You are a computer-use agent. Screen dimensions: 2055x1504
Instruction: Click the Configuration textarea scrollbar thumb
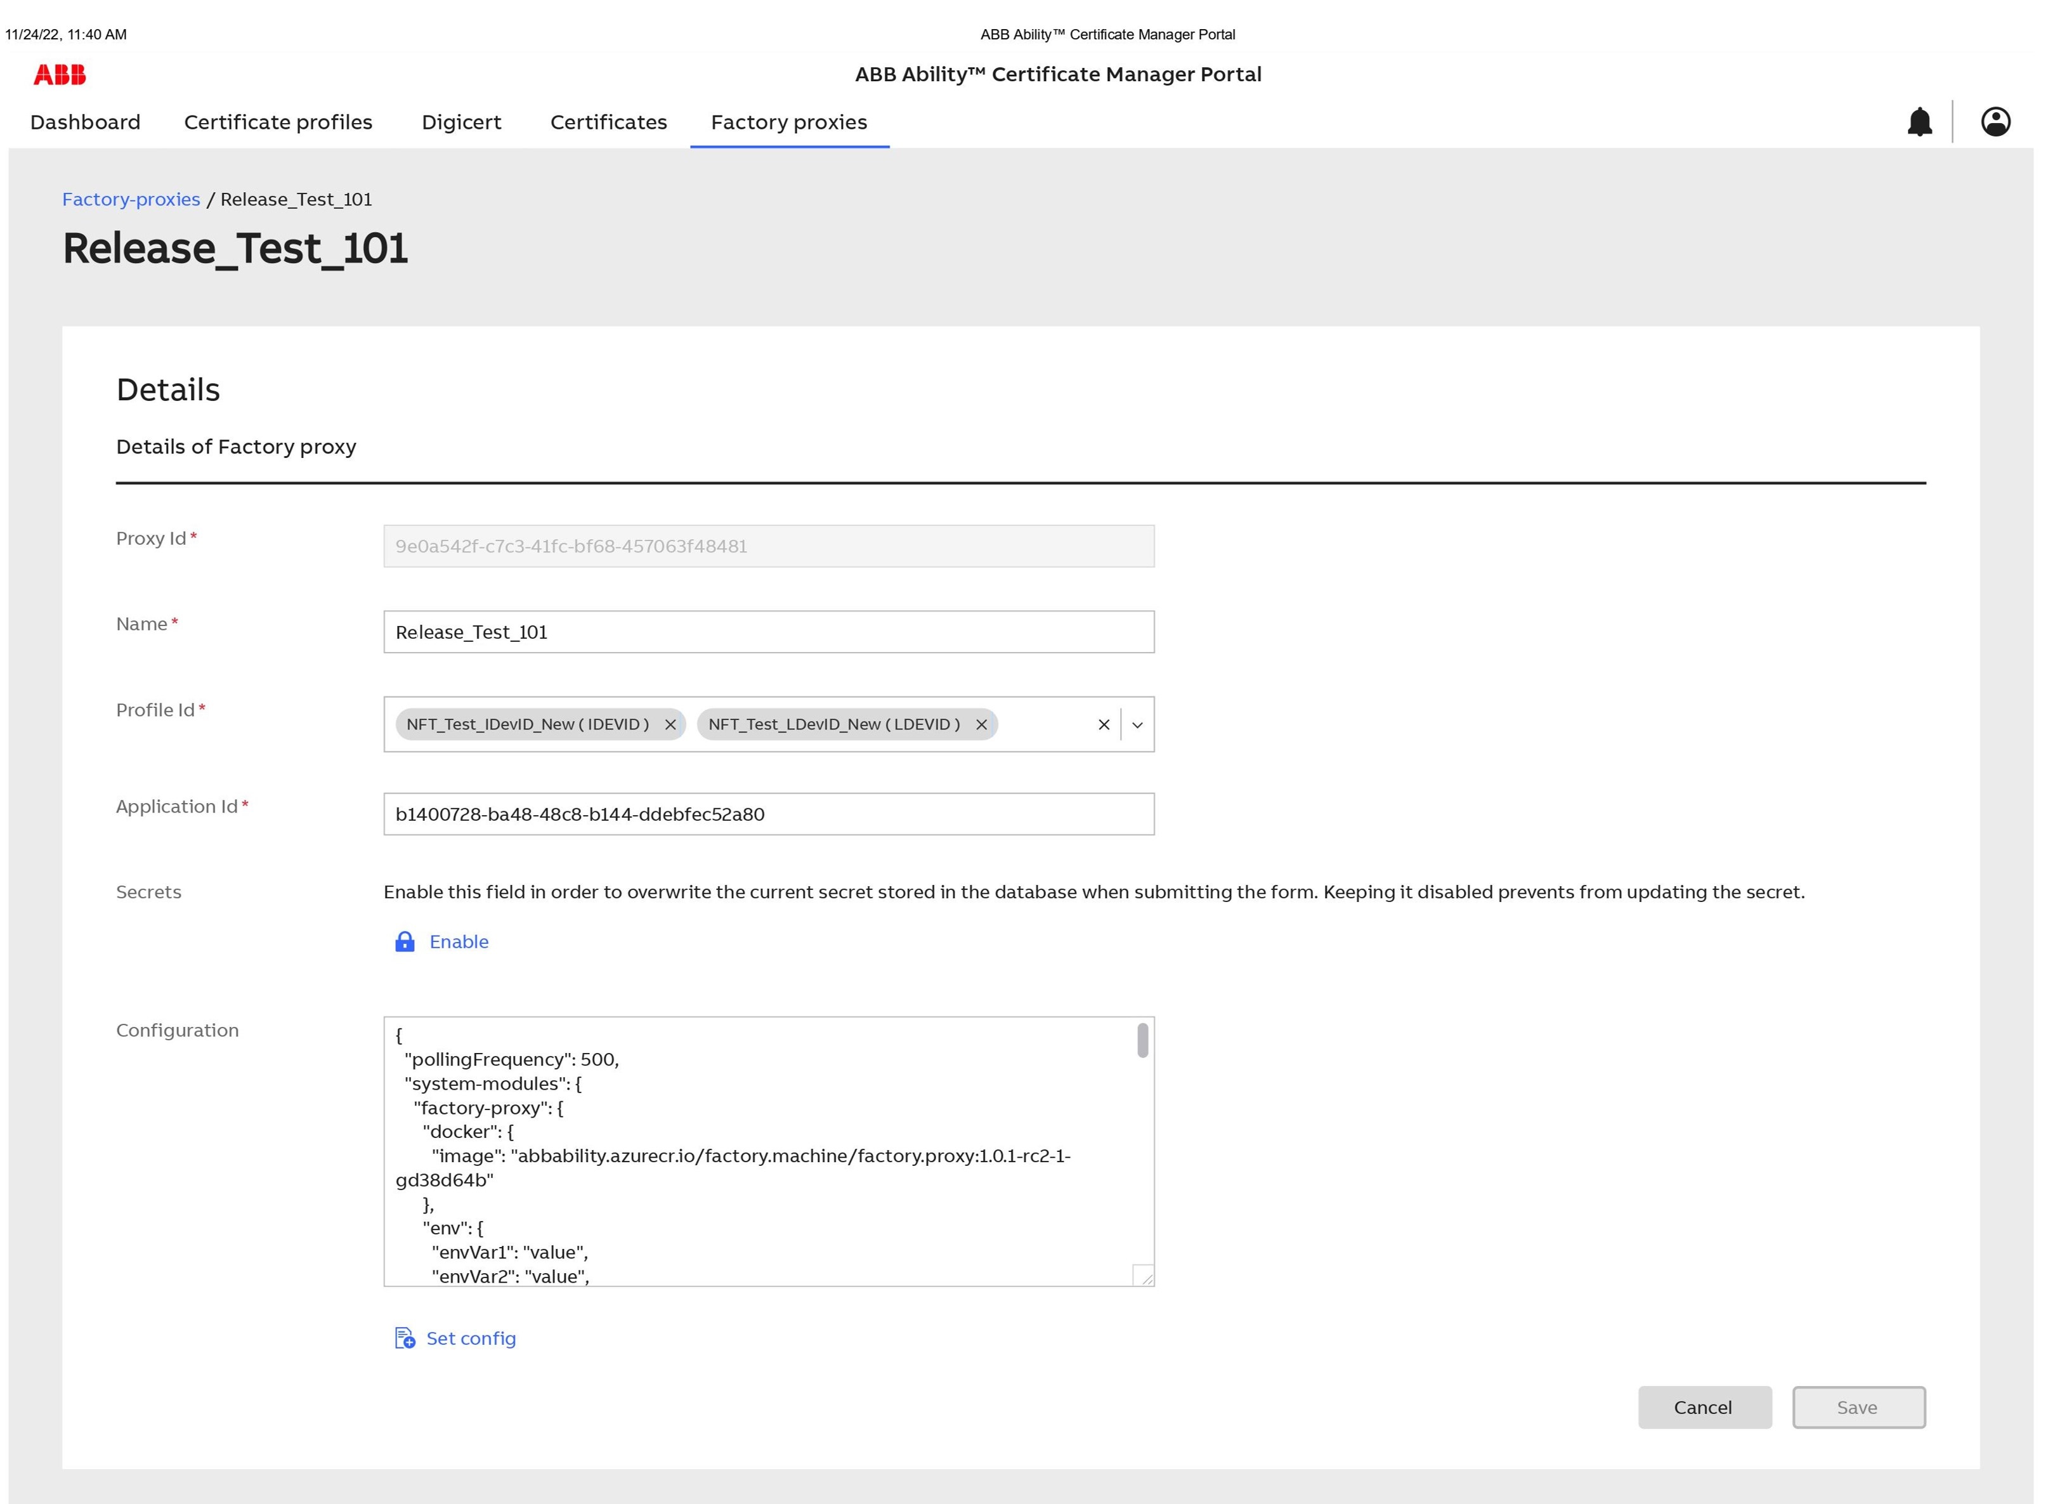(x=1143, y=1040)
